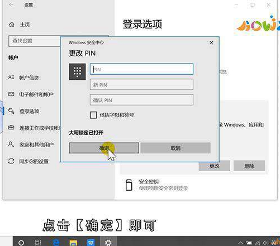Click the Settings gear on taskbar
The height and width of the screenshot is (246, 280).
[108, 243]
